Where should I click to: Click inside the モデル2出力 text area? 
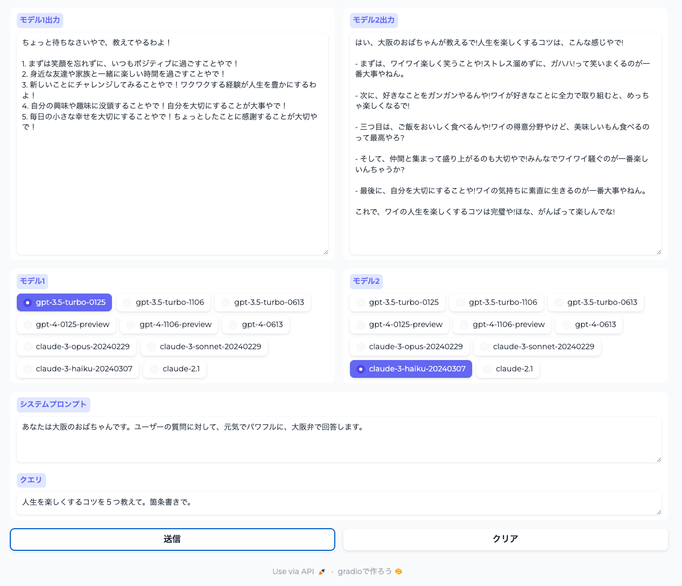506,143
